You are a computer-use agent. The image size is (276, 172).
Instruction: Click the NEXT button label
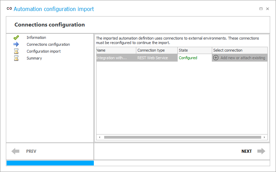pyautogui.click(x=247, y=151)
